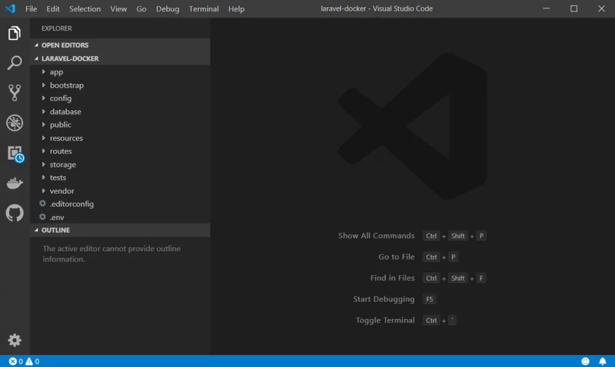Open the Help menu

click(236, 8)
